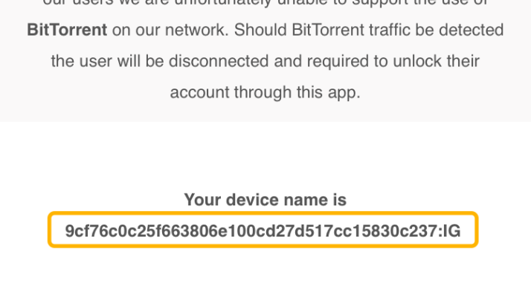Image resolution: width=531 pixels, height=299 pixels.
Task: Click the highlighted device name field
Action: click(x=263, y=231)
